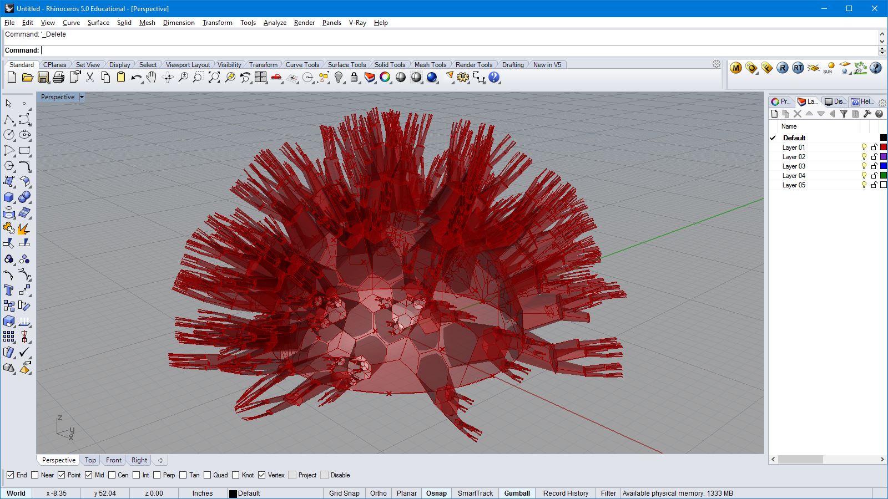888x499 pixels.
Task: Switch to the Mesh Tools toolbar tab
Action: pos(430,65)
